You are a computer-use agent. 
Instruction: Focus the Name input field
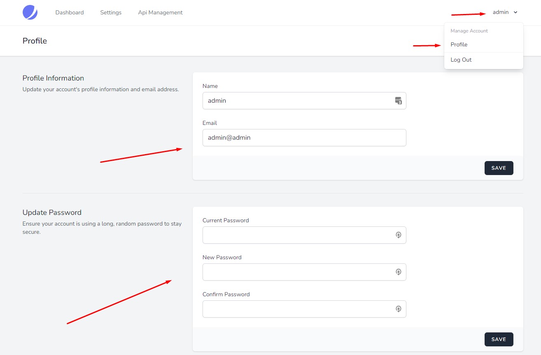tap(304, 101)
